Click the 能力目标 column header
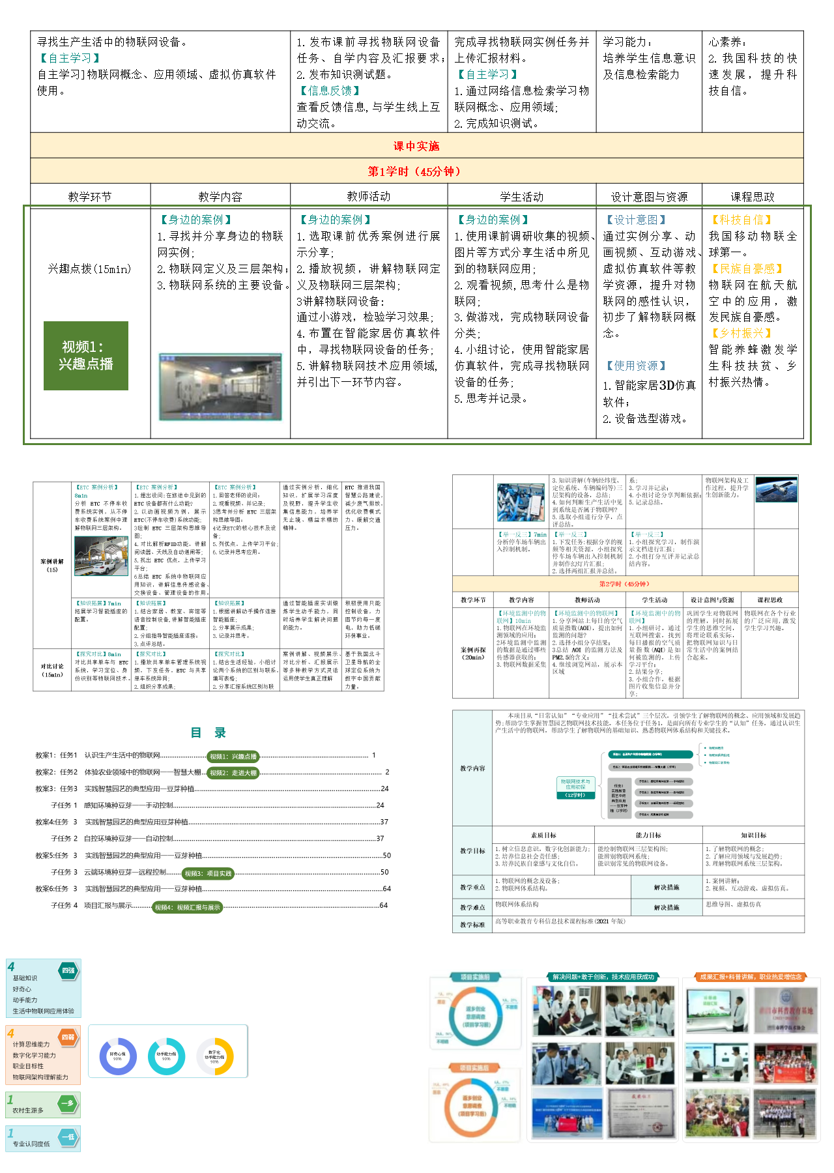 tap(648, 835)
